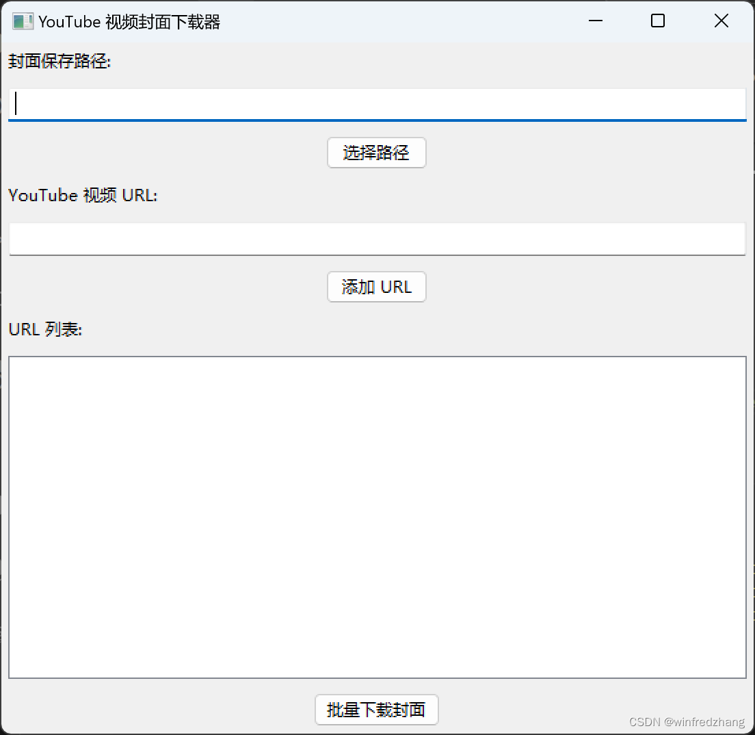The width and height of the screenshot is (755, 735).
Task: Click the URL 列表: label
Action: (45, 329)
